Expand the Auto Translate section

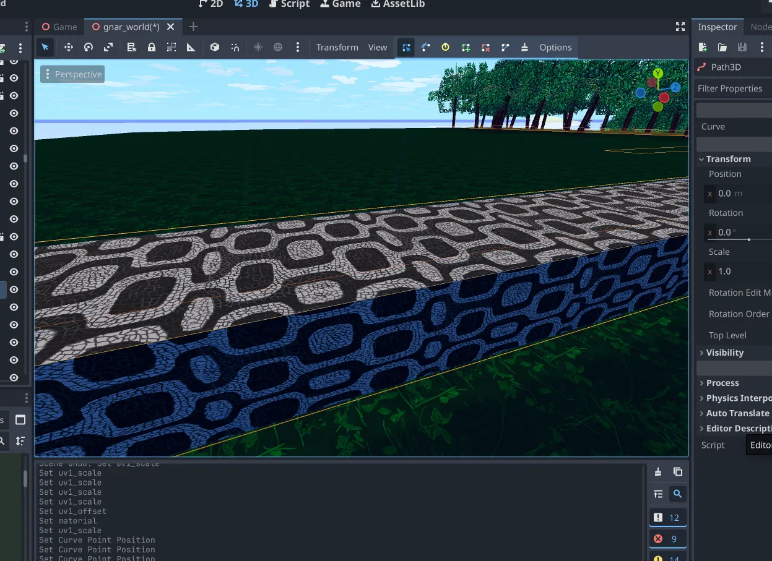pos(734,413)
